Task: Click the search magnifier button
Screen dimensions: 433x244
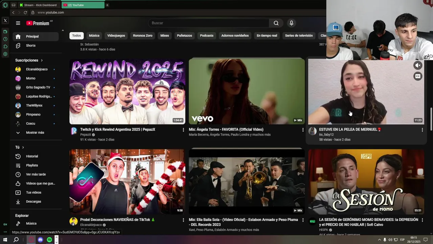Action: tap(276, 23)
